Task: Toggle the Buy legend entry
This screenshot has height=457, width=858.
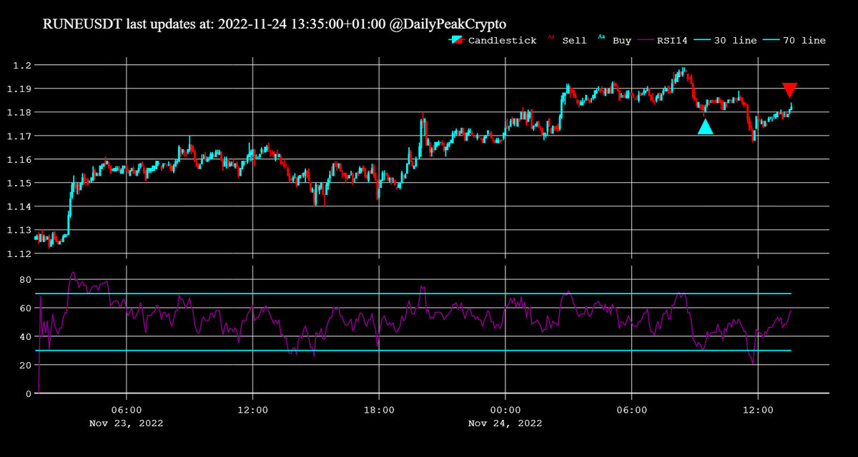Action: point(615,41)
